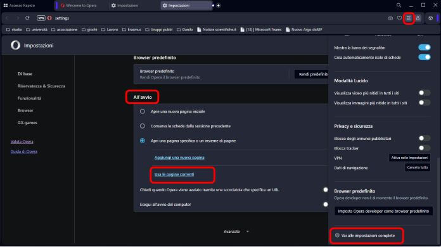Open the università bookmarks folder
The image size is (441, 247).
pyautogui.click(x=37, y=30)
